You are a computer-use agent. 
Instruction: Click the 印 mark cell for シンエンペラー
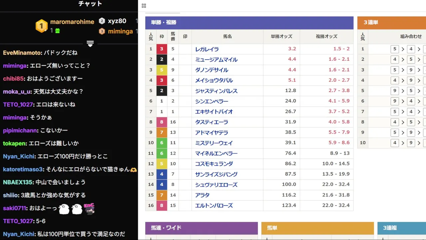click(x=185, y=101)
